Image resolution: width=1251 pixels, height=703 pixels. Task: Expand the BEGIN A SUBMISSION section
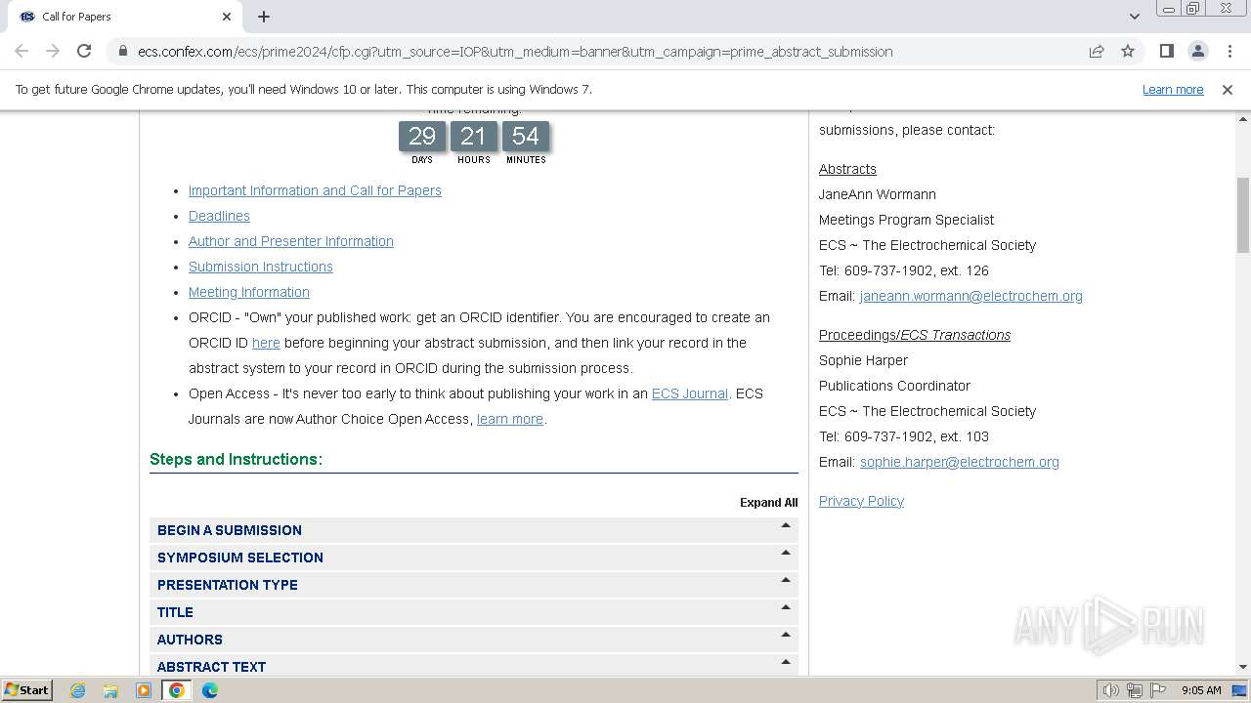pos(474,530)
